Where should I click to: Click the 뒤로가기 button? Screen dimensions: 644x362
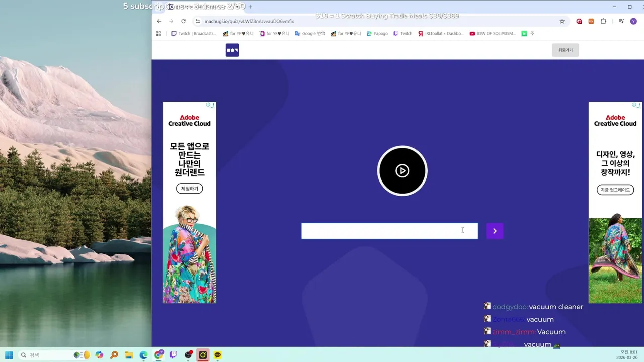[x=566, y=50]
